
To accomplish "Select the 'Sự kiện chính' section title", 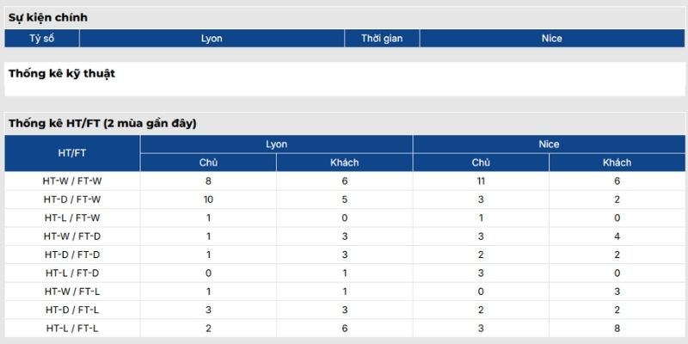I will click(x=48, y=17).
